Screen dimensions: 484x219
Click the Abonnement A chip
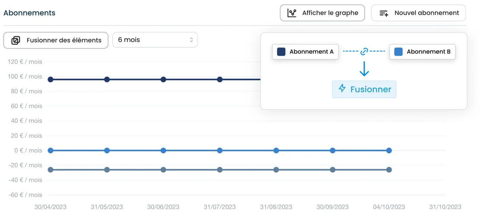pyautogui.click(x=305, y=52)
